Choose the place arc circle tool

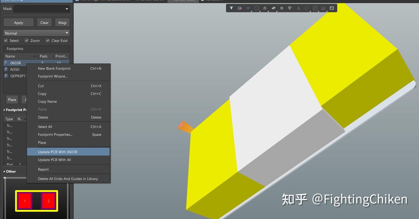point(306,8)
